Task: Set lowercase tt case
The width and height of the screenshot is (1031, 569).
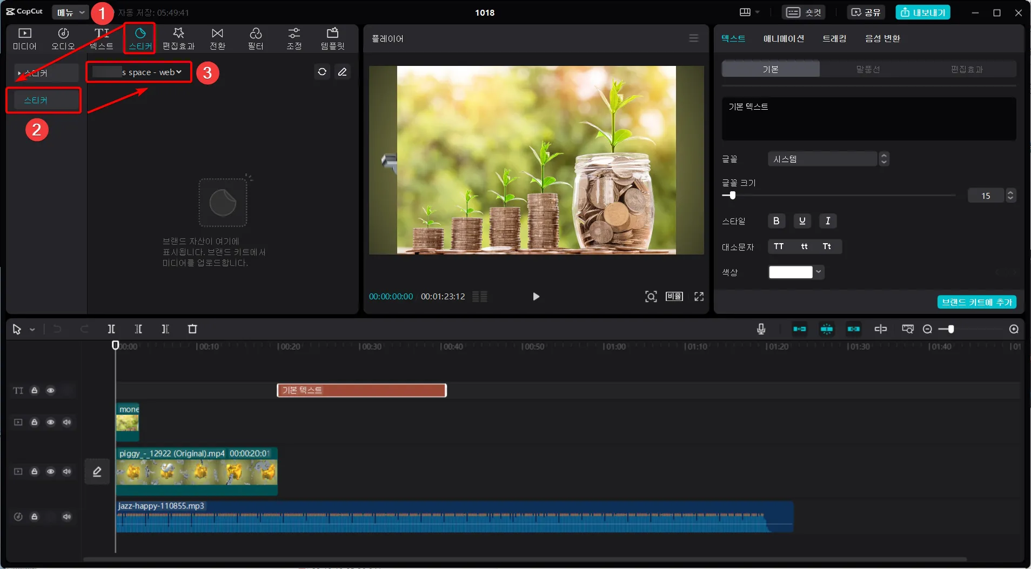Action: pyautogui.click(x=804, y=246)
